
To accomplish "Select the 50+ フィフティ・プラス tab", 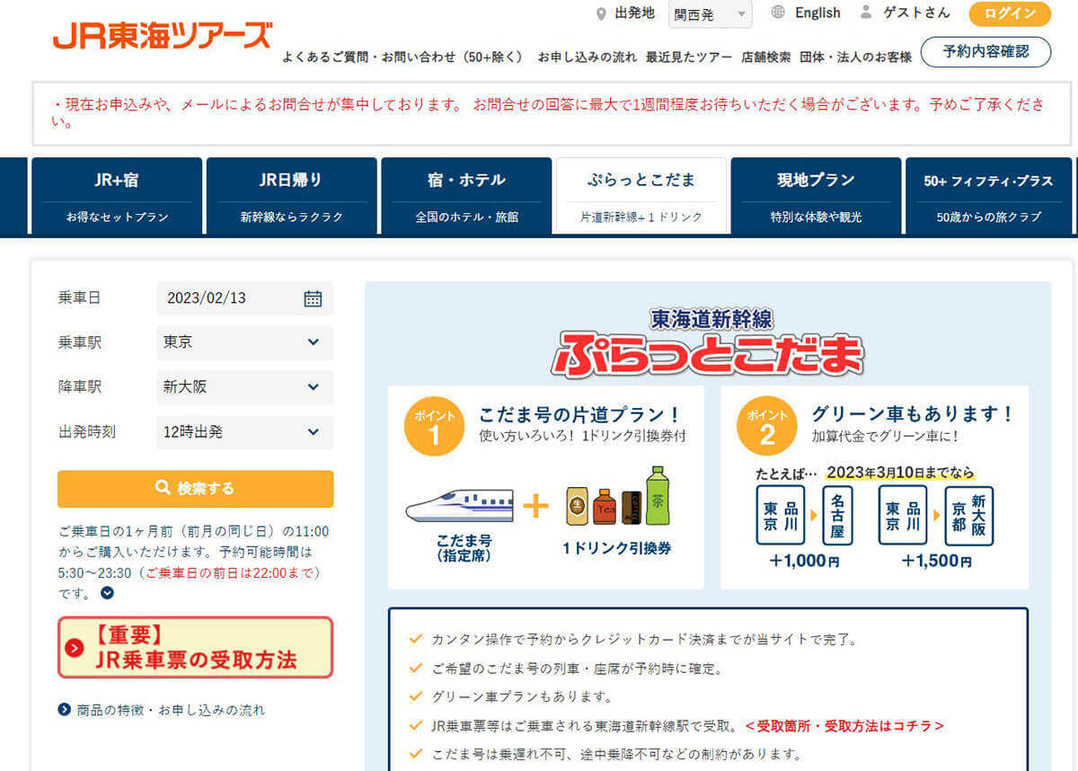I will 988,196.
